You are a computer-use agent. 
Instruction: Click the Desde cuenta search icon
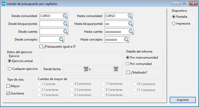(65, 32)
